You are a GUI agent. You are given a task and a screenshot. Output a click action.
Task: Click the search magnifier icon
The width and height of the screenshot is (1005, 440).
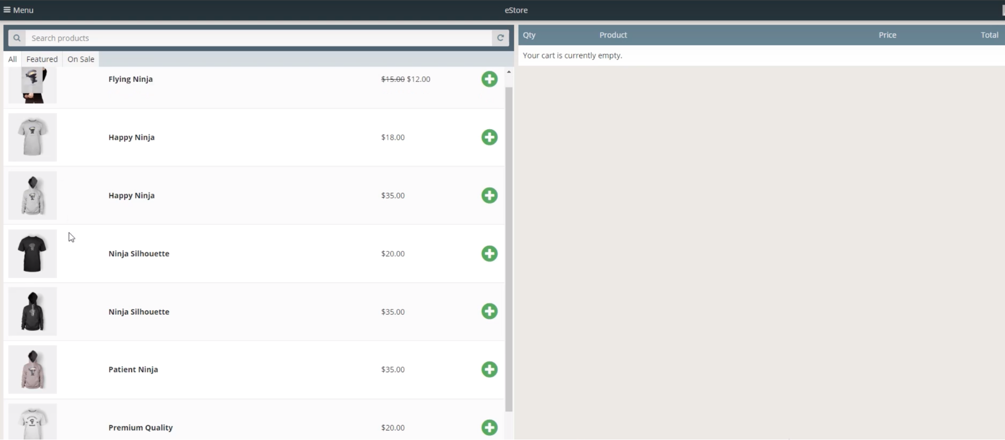(17, 38)
